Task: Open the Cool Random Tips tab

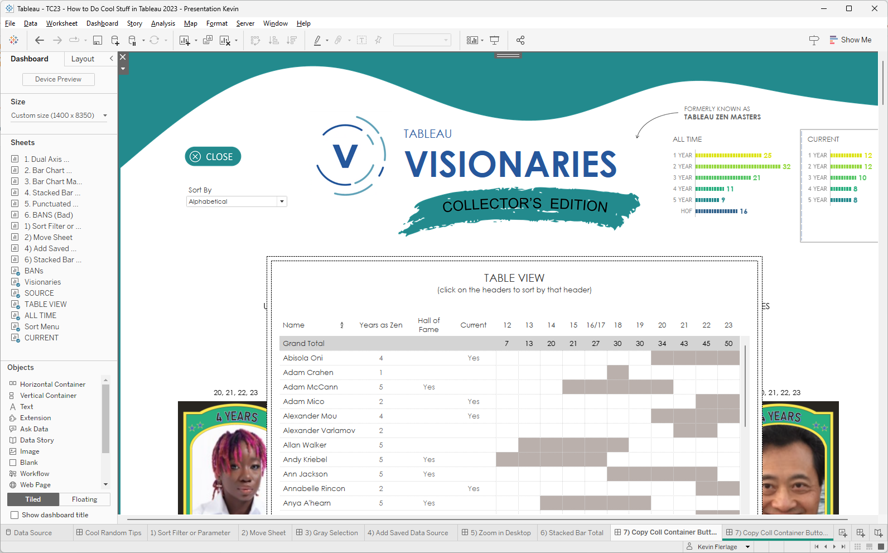Action: click(x=109, y=533)
